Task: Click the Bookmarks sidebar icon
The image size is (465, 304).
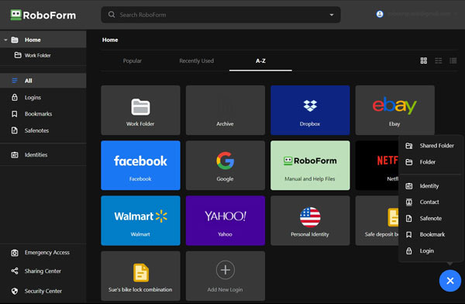Action: coord(14,114)
